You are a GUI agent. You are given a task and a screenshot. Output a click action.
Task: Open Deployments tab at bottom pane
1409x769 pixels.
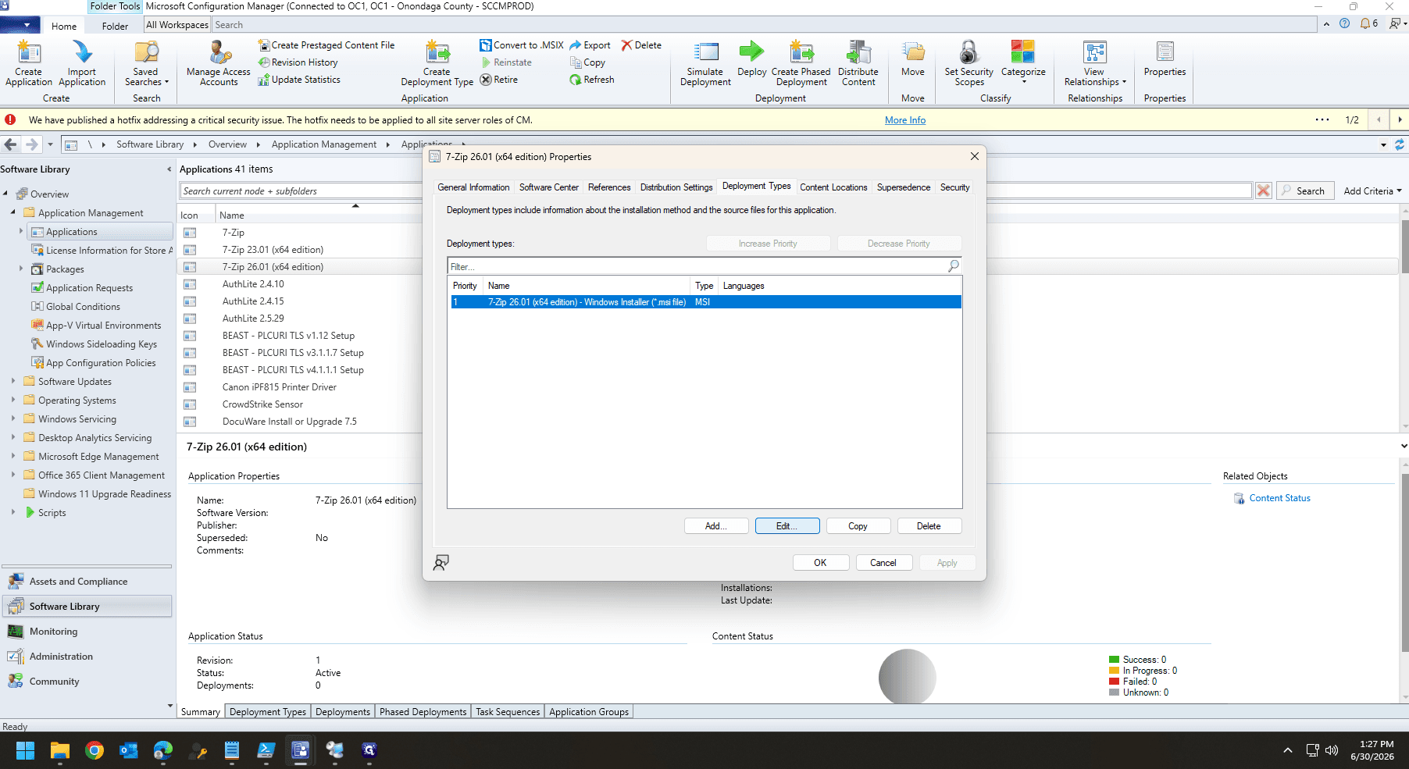coord(343,712)
